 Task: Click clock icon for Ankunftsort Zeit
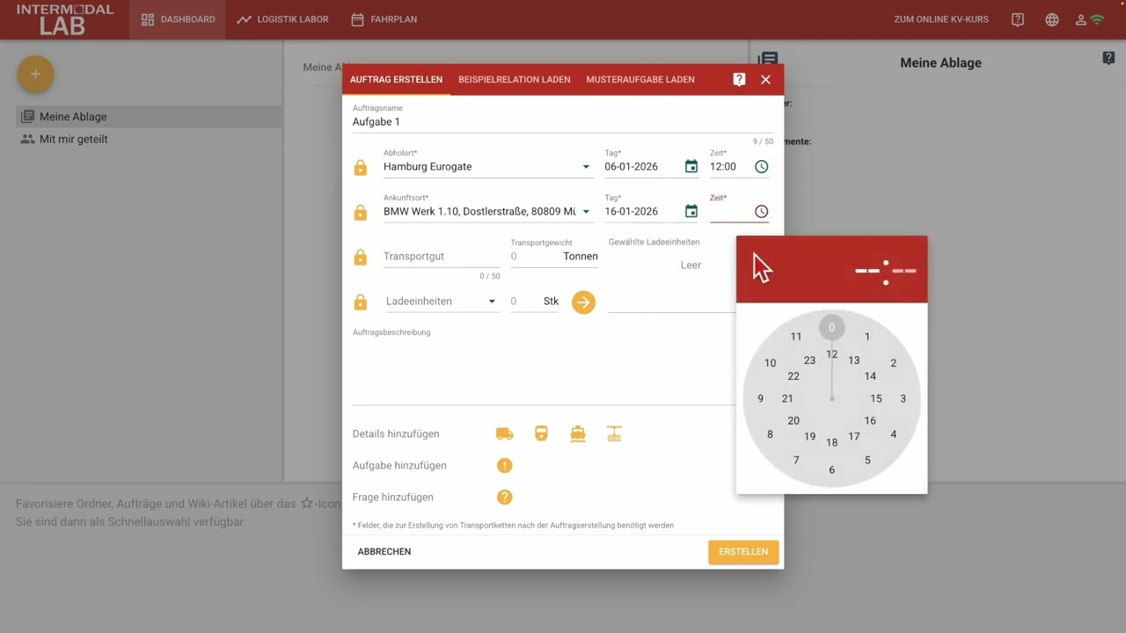click(x=762, y=211)
